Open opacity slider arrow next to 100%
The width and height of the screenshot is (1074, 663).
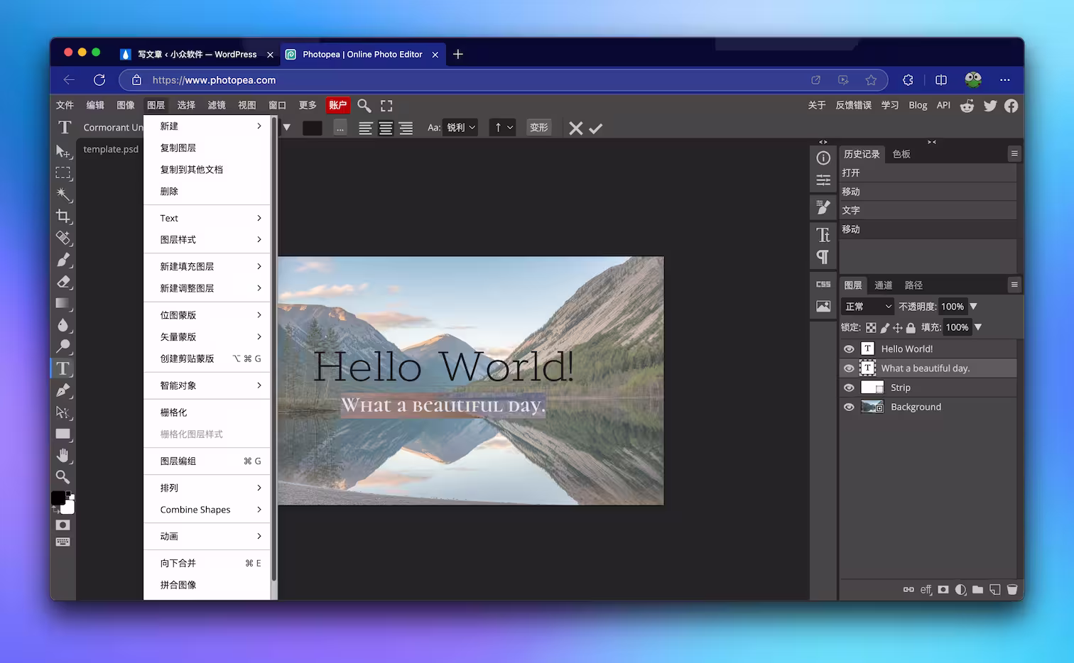click(x=974, y=307)
